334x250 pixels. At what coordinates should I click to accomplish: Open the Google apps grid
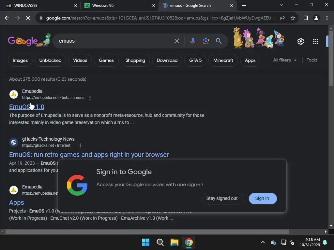pyautogui.click(x=316, y=41)
